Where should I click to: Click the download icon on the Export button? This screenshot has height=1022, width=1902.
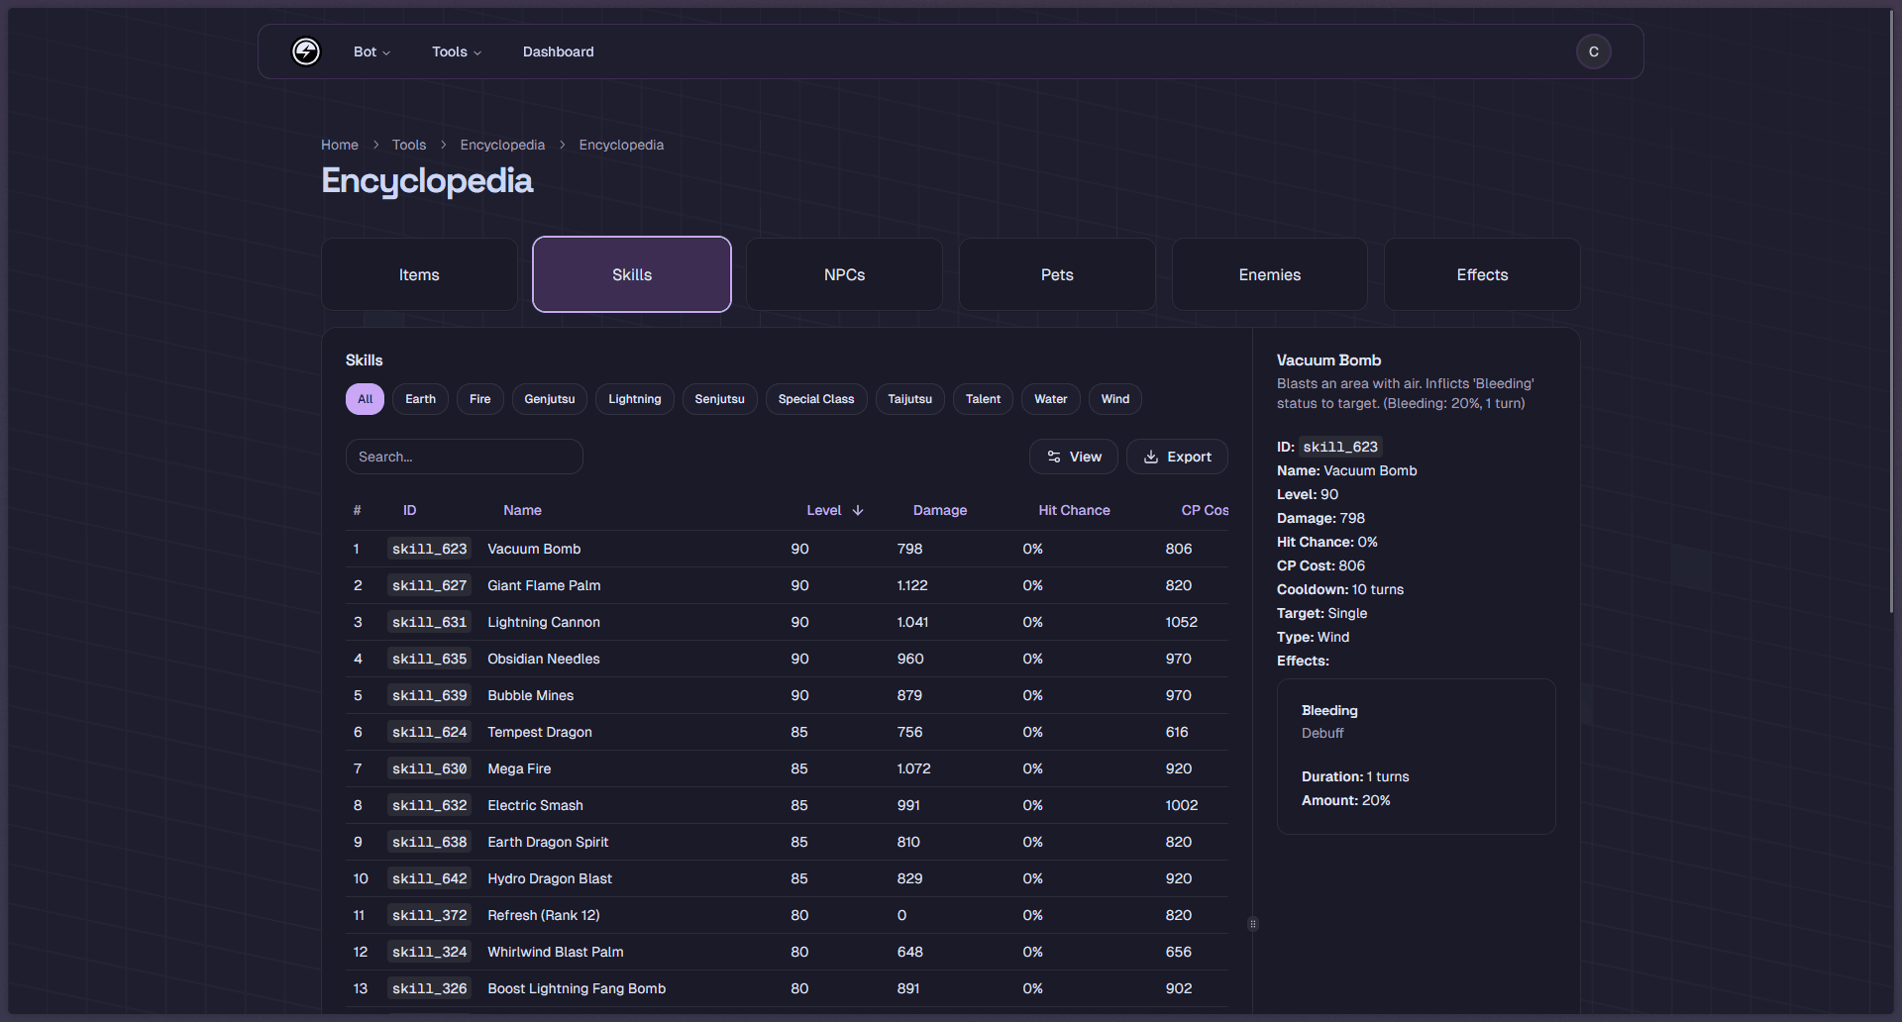[x=1150, y=457]
